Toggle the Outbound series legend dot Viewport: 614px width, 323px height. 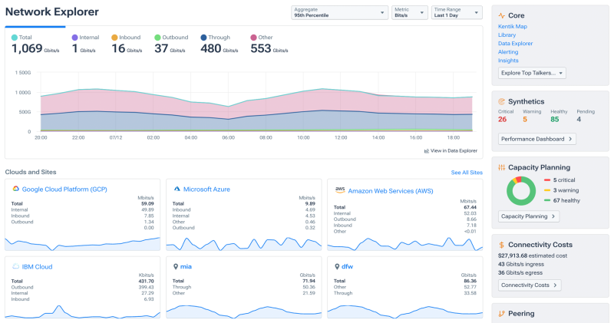click(157, 38)
